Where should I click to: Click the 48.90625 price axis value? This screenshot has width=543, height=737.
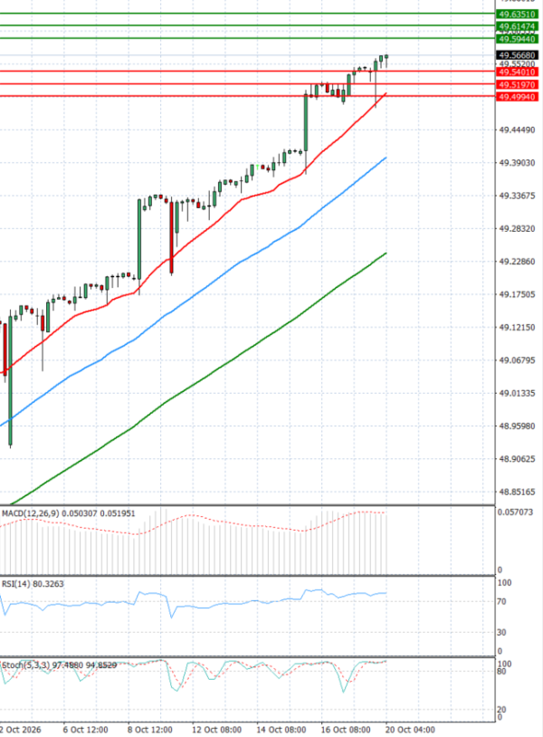coord(517,459)
